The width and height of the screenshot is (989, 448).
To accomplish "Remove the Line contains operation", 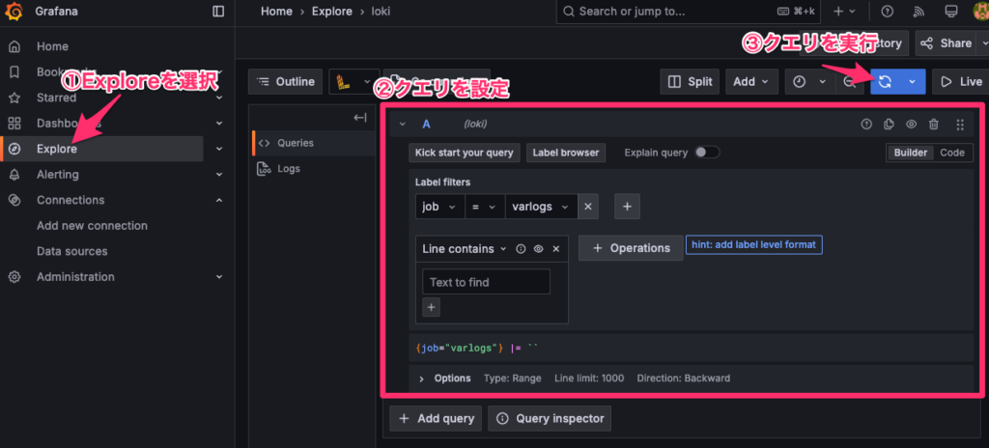I will pyautogui.click(x=555, y=248).
